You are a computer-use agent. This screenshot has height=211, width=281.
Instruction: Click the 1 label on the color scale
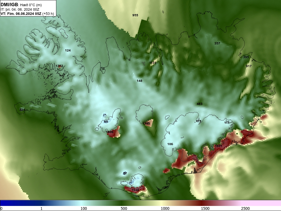click(41, 208)
